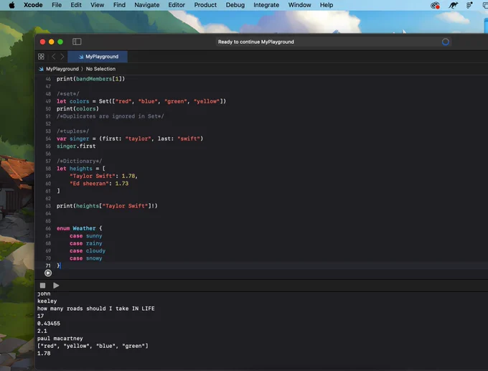
Task: Click line number 63 in the gutter
Action: [48, 206]
